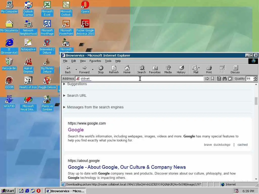The height and width of the screenshot is (194, 259).
Task: Click the Back toolbar button
Action: pyautogui.click(x=68, y=69)
